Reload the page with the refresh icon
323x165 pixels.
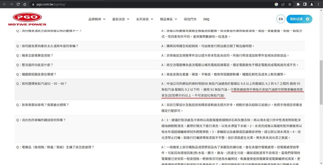coord(18,4)
